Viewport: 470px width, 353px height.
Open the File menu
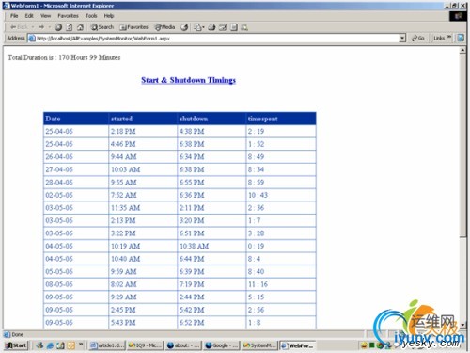click(14, 16)
